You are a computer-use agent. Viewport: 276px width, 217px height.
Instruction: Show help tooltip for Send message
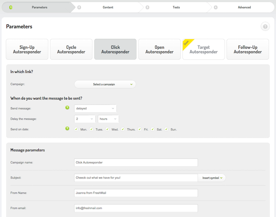tap(67, 108)
